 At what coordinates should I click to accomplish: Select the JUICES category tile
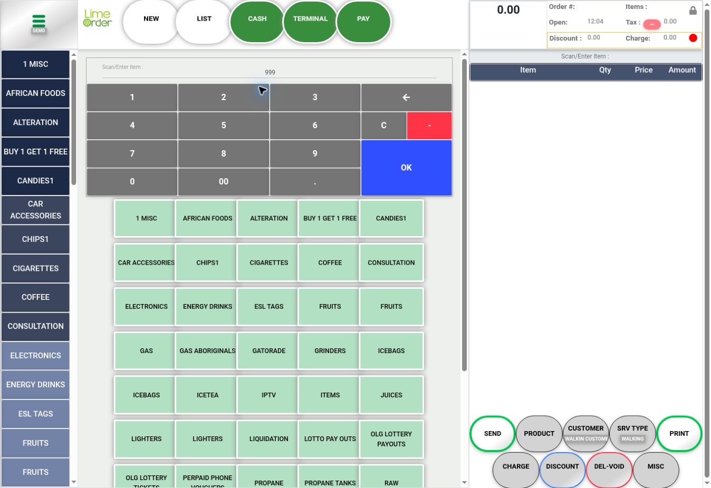(x=391, y=395)
